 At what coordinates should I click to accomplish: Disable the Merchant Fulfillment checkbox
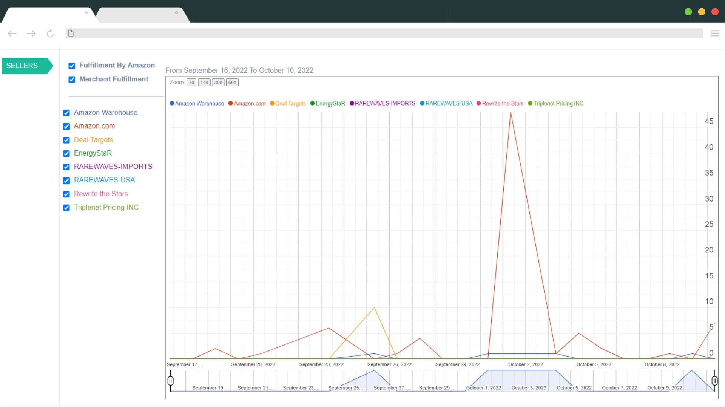pos(72,80)
